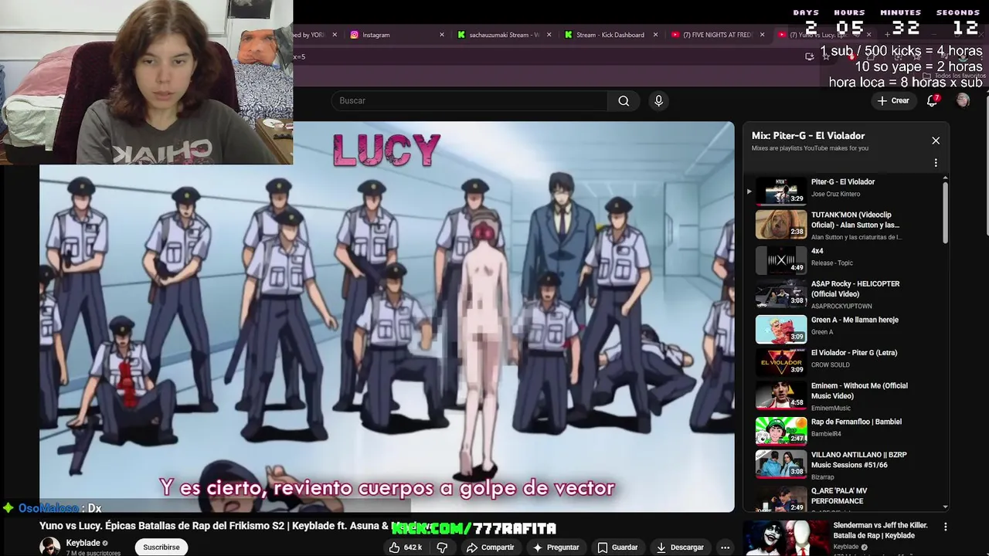
Task: Play El Violador - Piter G (Letra) thumbnail
Action: pos(781,362)
